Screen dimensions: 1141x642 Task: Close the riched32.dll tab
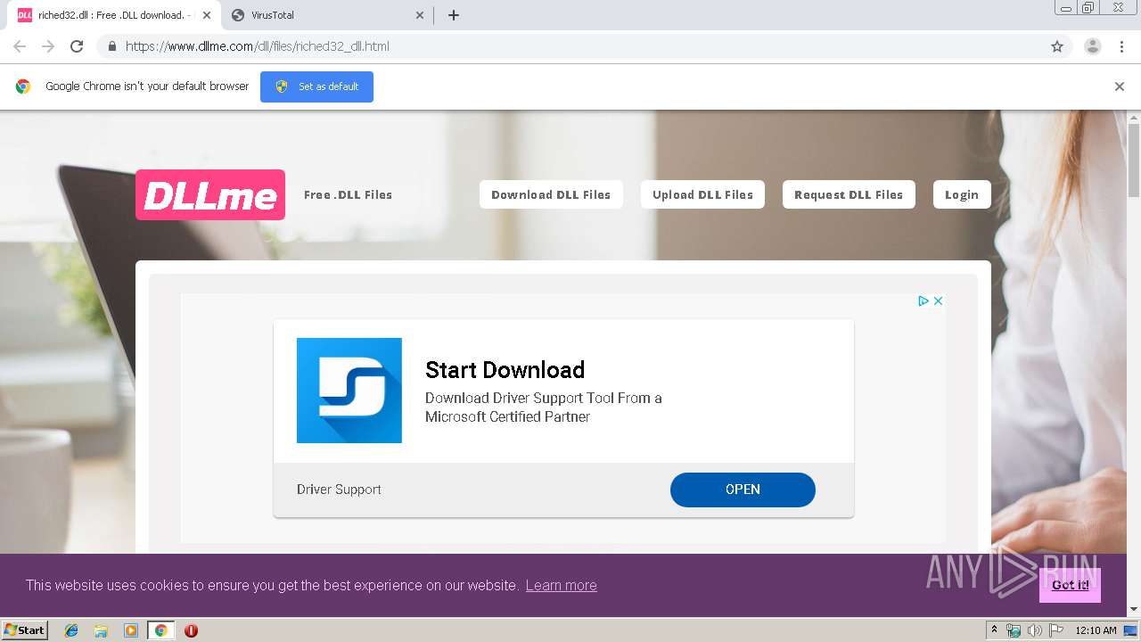tap(207, 15)
